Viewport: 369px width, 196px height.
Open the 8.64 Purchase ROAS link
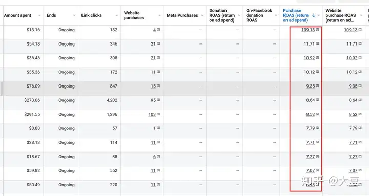311,100
